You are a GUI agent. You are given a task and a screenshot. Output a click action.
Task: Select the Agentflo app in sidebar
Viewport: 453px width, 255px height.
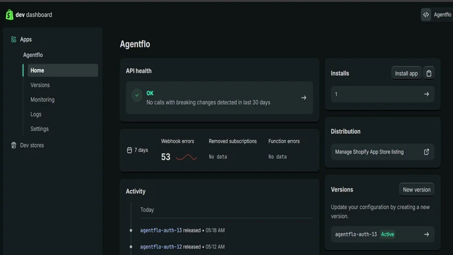point(33,55)
